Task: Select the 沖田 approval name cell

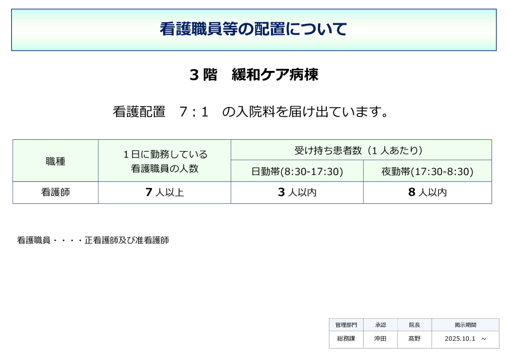Action: coord(380,340)
